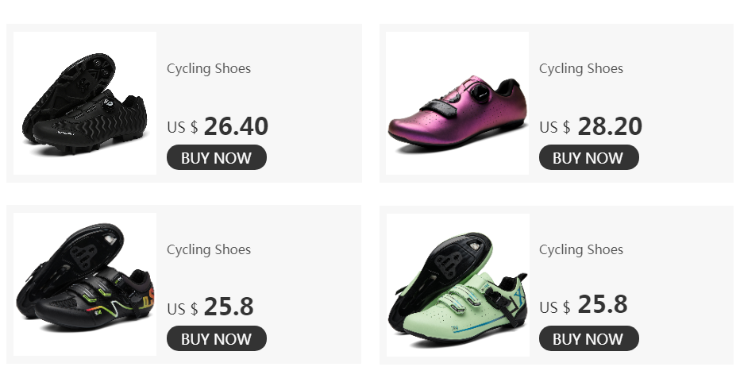Click the US $ 28.20 price
740x386 pixels.
click(x=591, y=126)
